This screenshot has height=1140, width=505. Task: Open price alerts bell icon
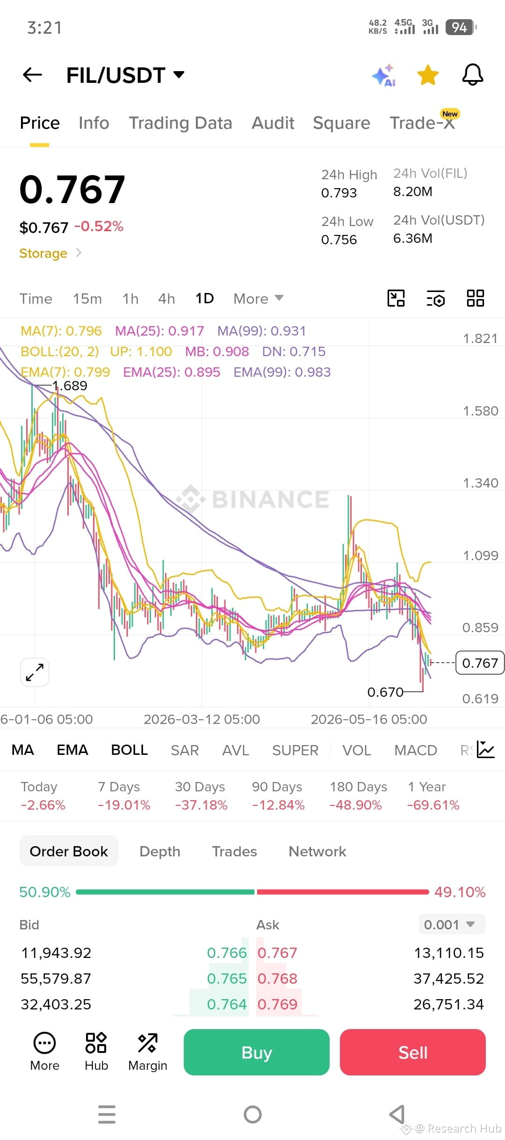(x=472, y=75)
